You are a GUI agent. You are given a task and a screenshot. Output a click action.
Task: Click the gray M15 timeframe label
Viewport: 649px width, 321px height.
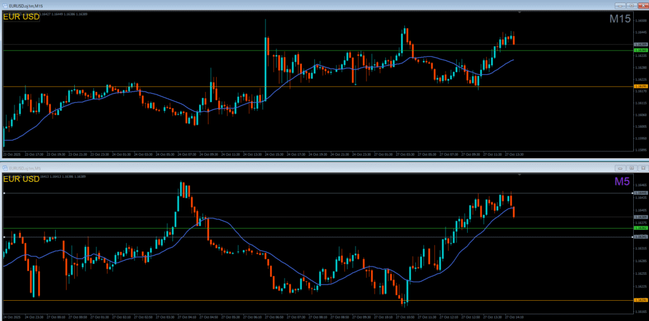tap(619, 20)
